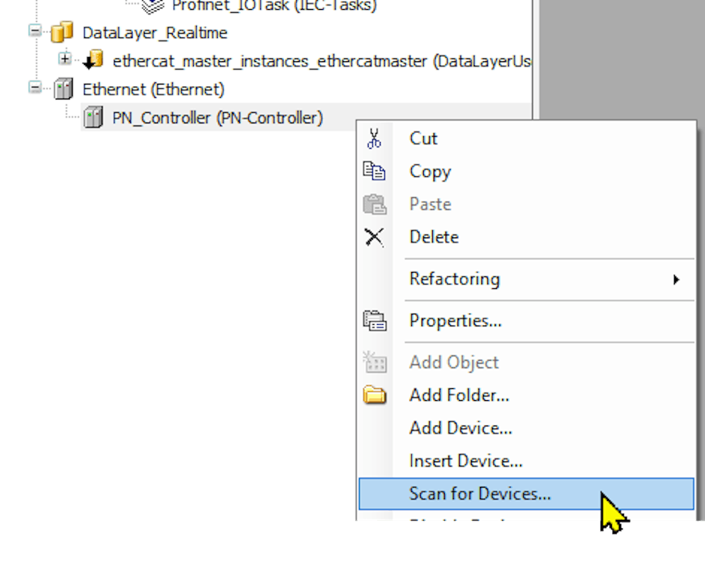The image size is (705, 570).
Task: Expand the ethercat_master_instances tree node
Action: [x=65, y=59]
